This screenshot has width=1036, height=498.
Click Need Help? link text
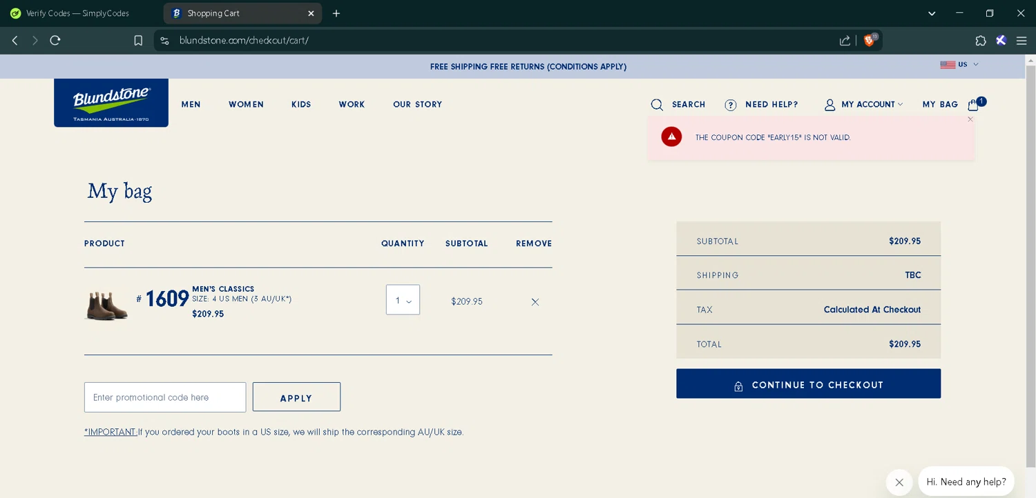click(771, 105)
